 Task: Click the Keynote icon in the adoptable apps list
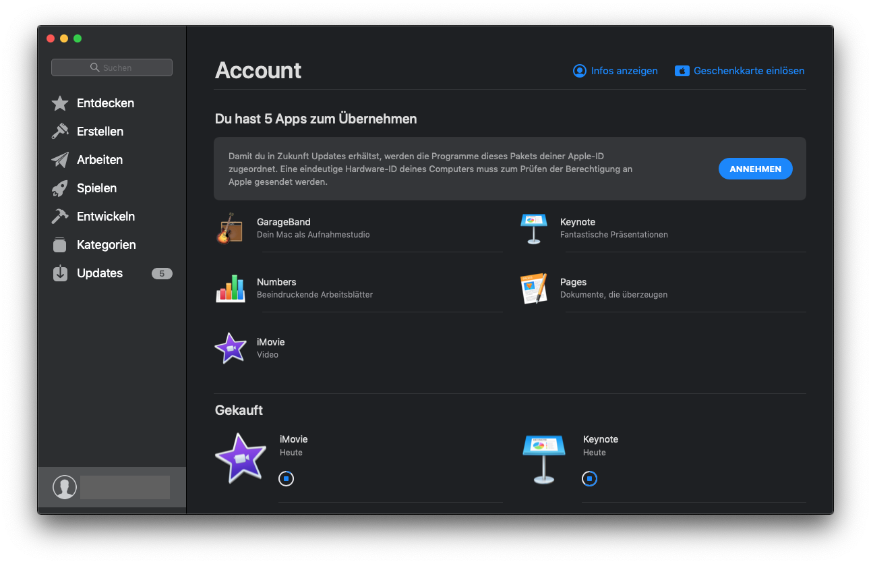click(x=533, y=229)
